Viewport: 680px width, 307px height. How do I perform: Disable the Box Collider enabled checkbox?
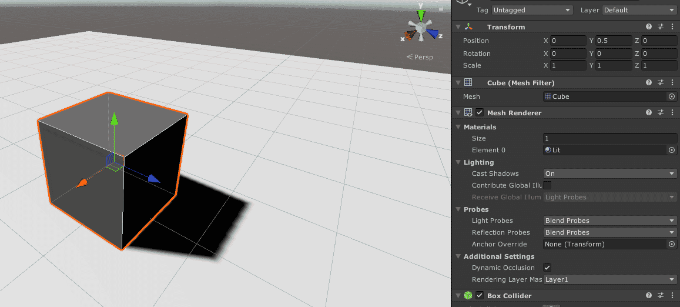[x=480, y=296]
